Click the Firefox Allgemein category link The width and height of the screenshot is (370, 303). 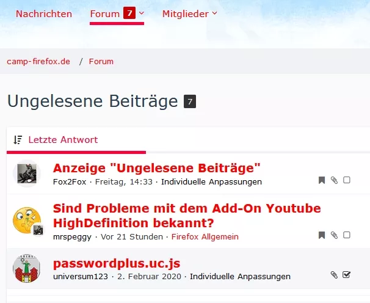pyautogui.click(x=205, y=236)
